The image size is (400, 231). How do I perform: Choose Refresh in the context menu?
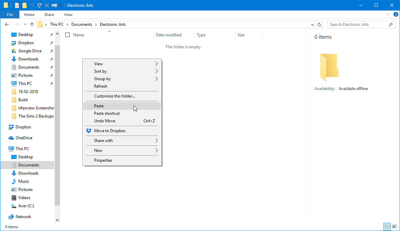(122, 86)
